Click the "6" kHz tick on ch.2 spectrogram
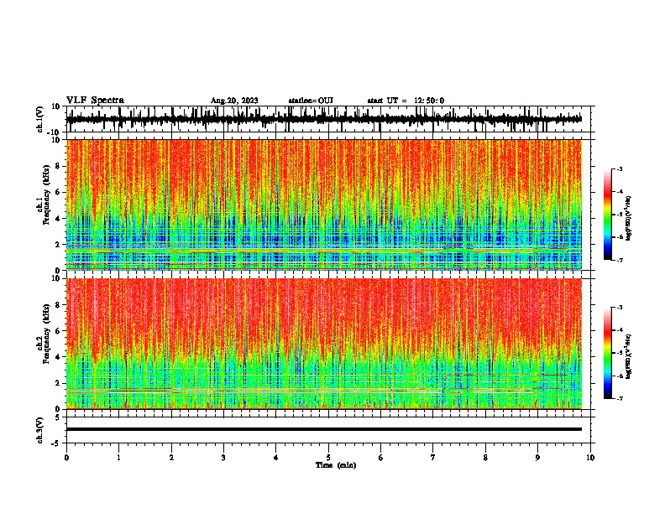The width and height of the screenshot is (665, 513). [x=58, y=331]
